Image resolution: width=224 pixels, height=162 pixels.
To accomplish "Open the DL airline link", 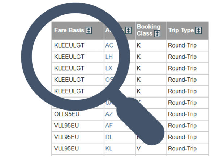I will pyautogui.click(x=109, y=137).
